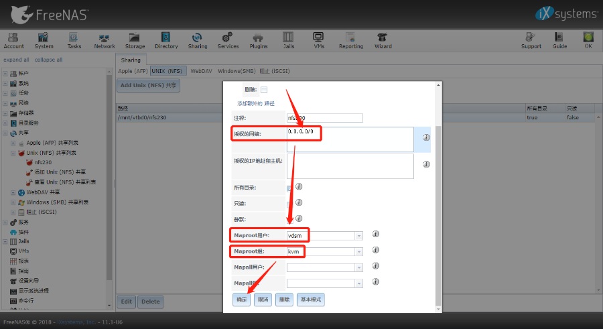This screenshot has width=603, height=329.
Task: Launch the Wizard toolbar icon
Action: pos(383,40)
